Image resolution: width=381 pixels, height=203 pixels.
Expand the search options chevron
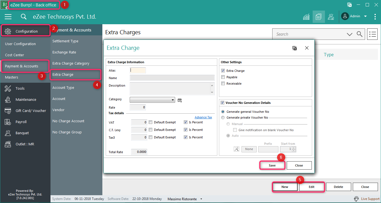pyautogui.click(x=349, y=34)
